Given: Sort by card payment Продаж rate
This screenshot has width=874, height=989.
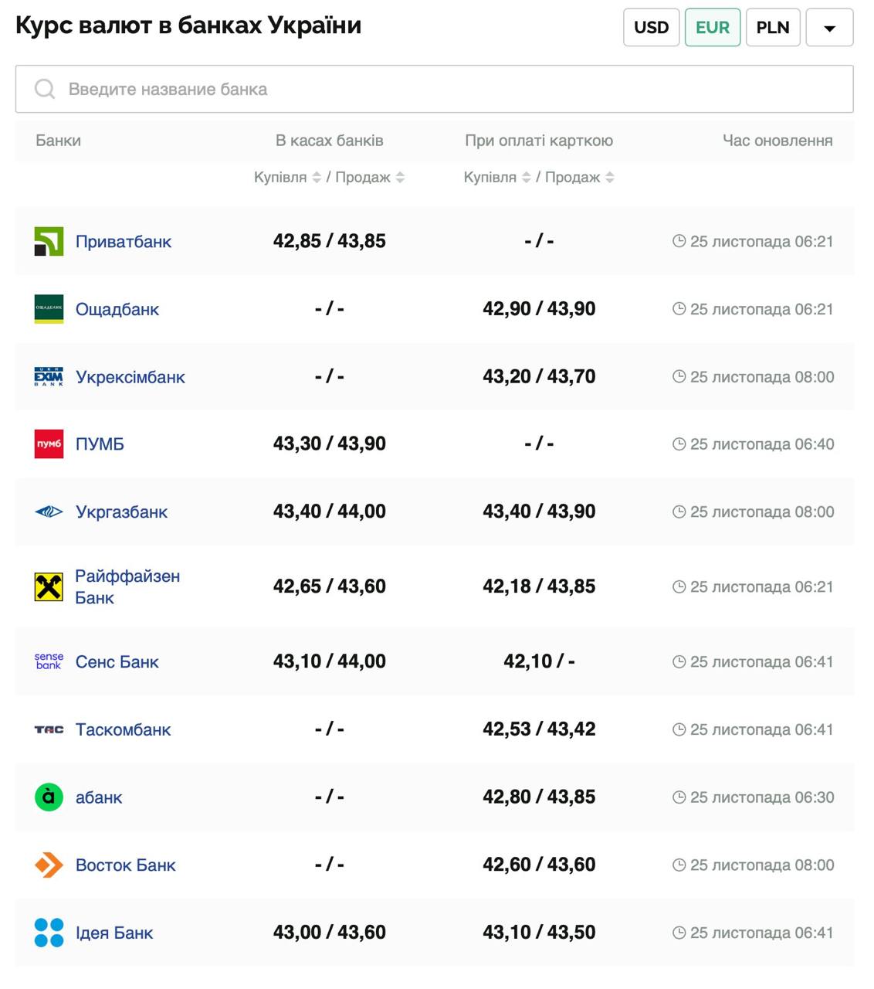Looking at the screenshot, I should tap(610, 178).
